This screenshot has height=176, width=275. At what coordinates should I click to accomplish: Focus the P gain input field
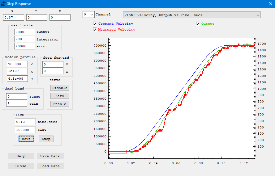click(x=14, y=18)
